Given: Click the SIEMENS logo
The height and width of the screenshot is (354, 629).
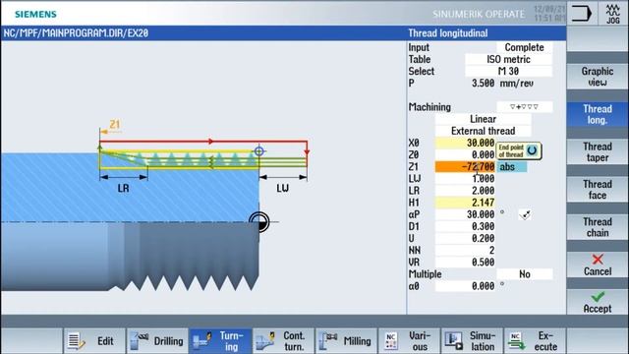Looking at the screenshot, I should (35, 15).
